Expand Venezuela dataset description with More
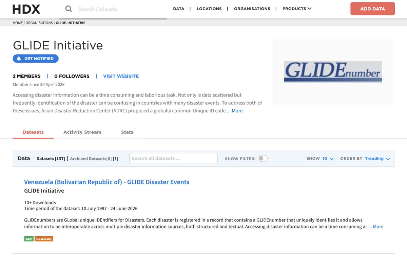The width and height of the screenshot is (407, 259). pyautogui.click(x=378, y=226)
